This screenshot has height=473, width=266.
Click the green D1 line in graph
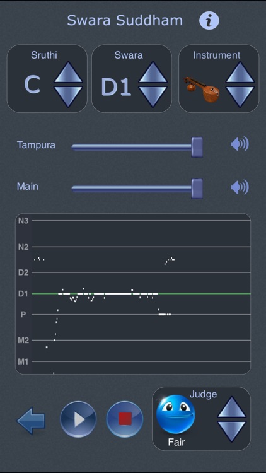[141, 293]
